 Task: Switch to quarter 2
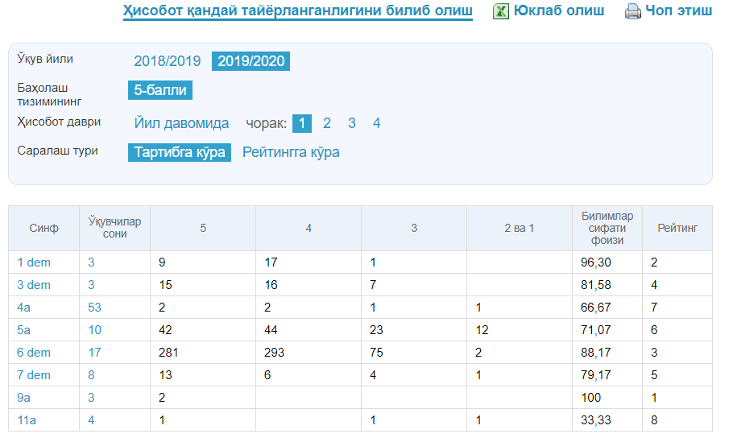tap(327, 123)
